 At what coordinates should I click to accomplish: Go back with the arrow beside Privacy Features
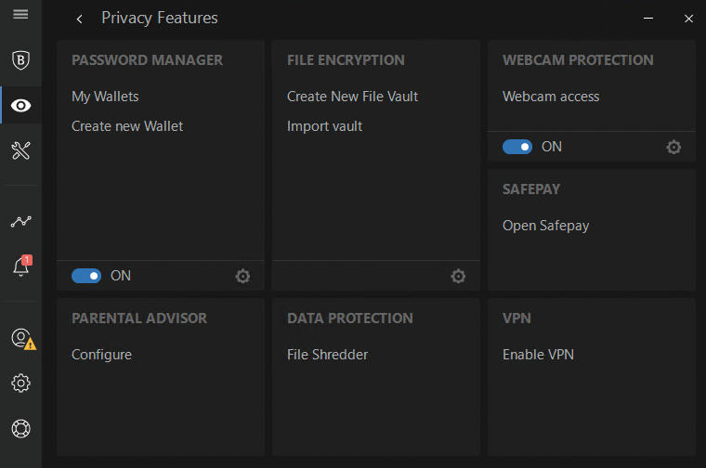(80, 19)
